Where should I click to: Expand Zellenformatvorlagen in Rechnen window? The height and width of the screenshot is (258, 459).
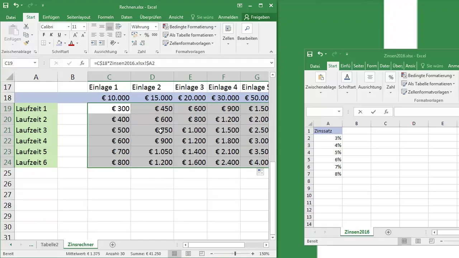(x=188, y=43)
